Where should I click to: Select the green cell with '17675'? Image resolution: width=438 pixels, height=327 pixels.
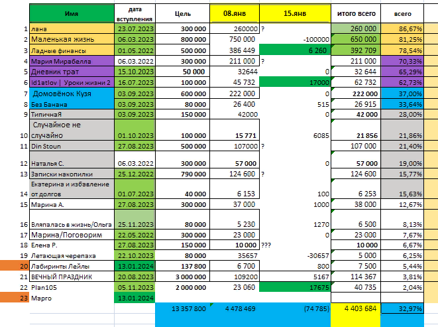point(295,287)
